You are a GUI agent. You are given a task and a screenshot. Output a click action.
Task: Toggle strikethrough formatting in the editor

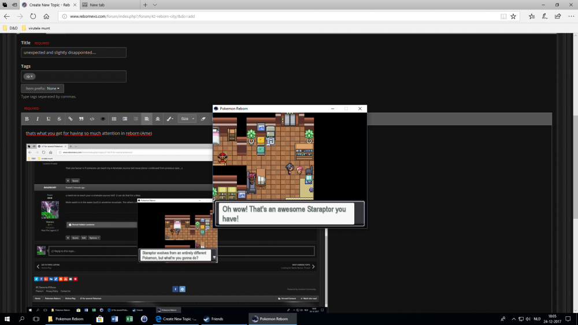tap(60, 119)
